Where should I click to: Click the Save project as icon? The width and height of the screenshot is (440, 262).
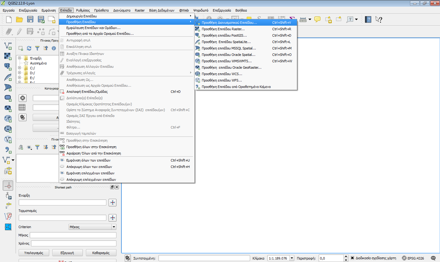(41, 20)
